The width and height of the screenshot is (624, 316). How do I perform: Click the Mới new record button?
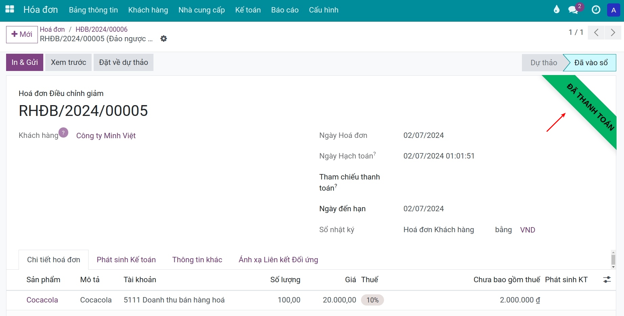(x=22, y=34)
